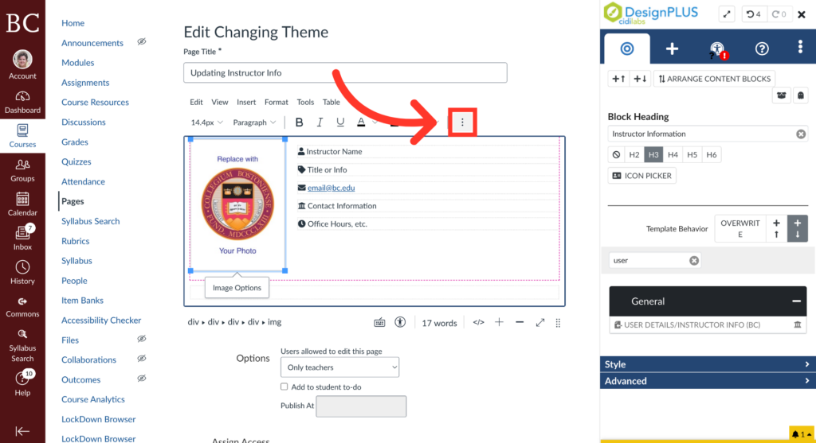The image size is (816, 443).
Task: Open the DesignPLUS help question mark tab
Action: tap(762, 49)
